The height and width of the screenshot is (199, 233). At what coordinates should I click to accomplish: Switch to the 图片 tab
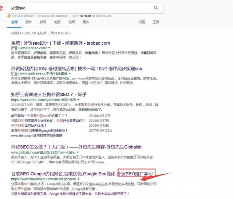[29, 22]
